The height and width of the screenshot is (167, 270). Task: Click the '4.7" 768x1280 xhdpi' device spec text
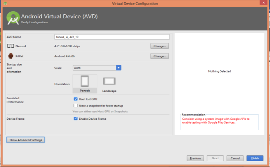pyautogui.click(x=67, y=46)
